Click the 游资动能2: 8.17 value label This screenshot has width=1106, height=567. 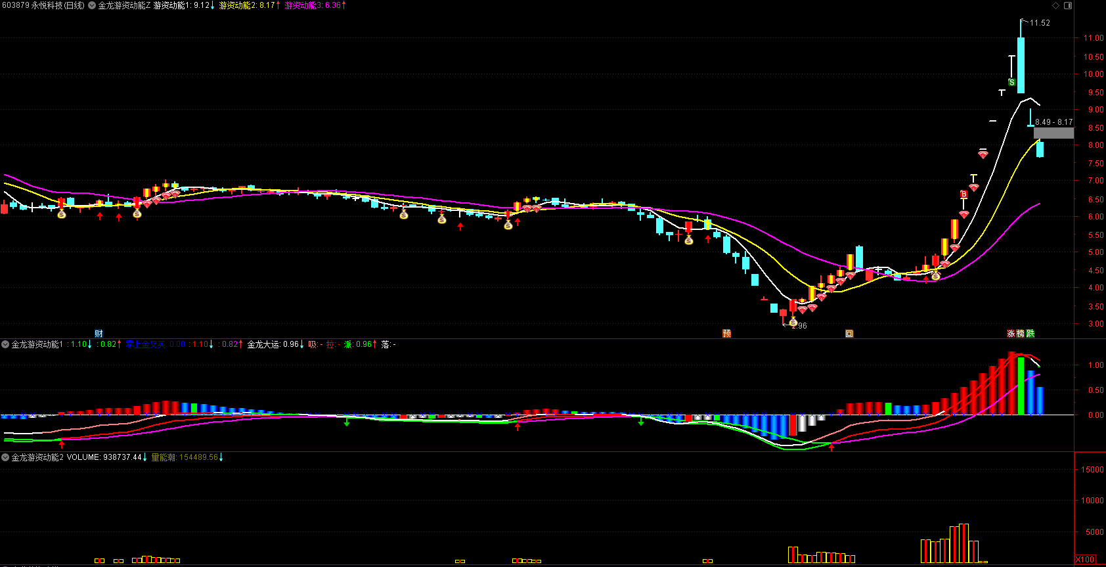point(250,5)
